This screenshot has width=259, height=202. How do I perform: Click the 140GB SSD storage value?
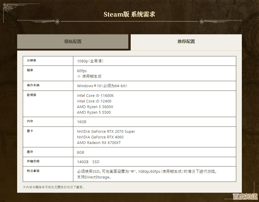click(x=88, y=162)
